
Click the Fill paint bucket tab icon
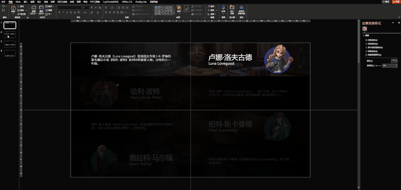pyautogui.click(x=365, y=29)
